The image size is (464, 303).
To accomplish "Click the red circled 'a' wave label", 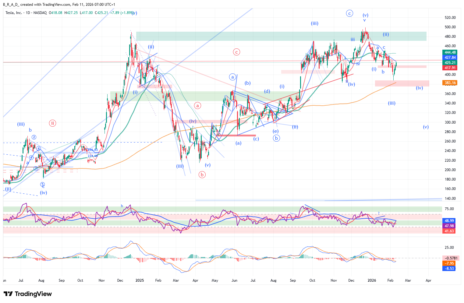I will coord(198,106).
